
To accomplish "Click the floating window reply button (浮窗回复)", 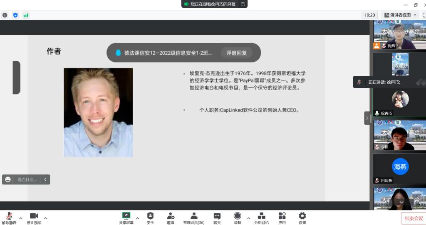I will pyautogui.click(x=236, y=53).
